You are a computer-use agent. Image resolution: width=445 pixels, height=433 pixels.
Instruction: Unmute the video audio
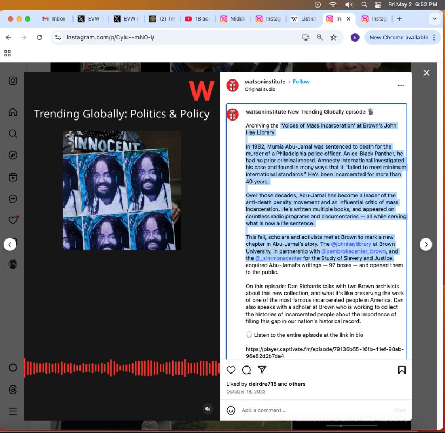pos(208,409)
